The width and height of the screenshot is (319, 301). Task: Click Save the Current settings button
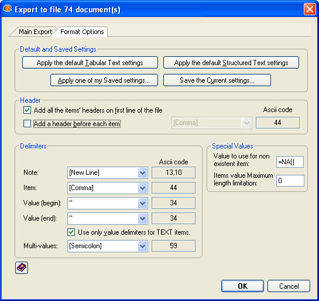(x=217, y=80)
